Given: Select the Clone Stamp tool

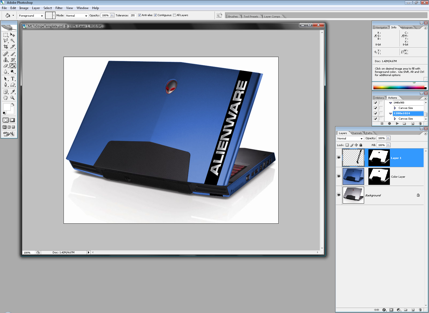Looking at the screenshot, I should 6,60.
